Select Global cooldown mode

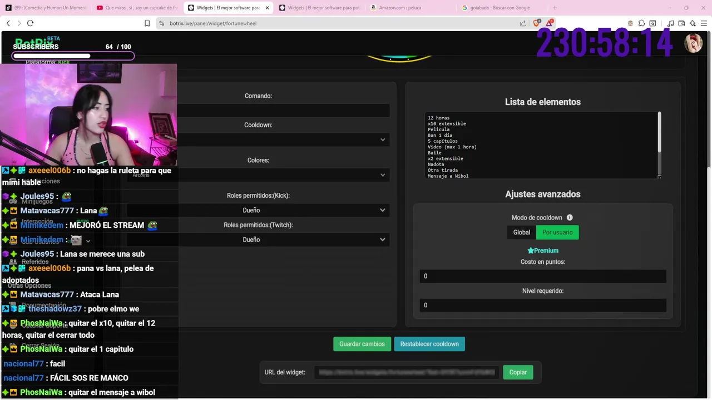click(x=521, y=232)
